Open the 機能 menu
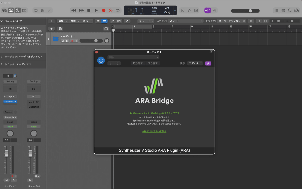Viewport: 302px width, 189px height. coord(75,21)
